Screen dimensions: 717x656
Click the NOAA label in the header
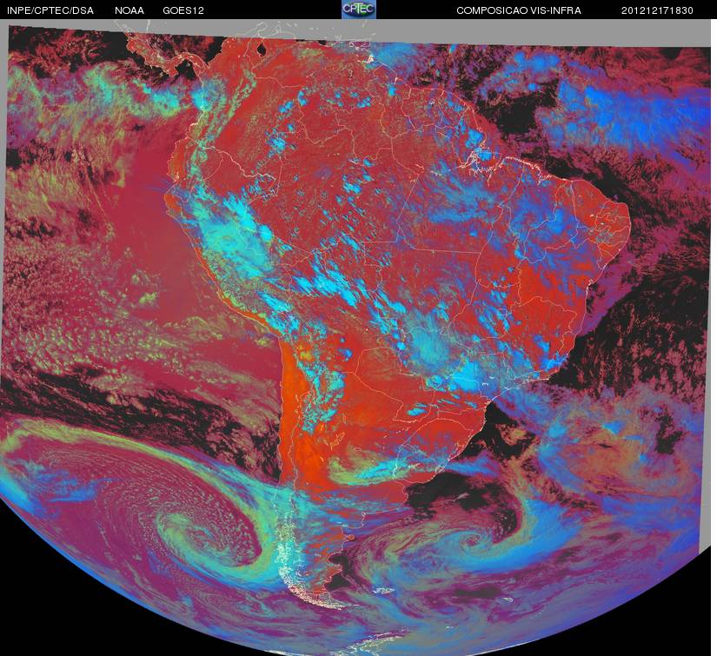point(129,10)
